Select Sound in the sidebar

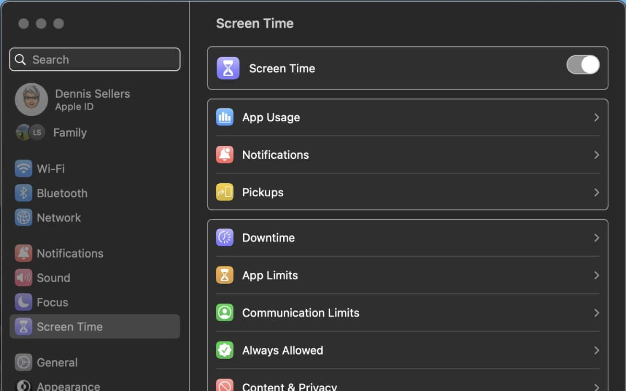click(53, 278)
